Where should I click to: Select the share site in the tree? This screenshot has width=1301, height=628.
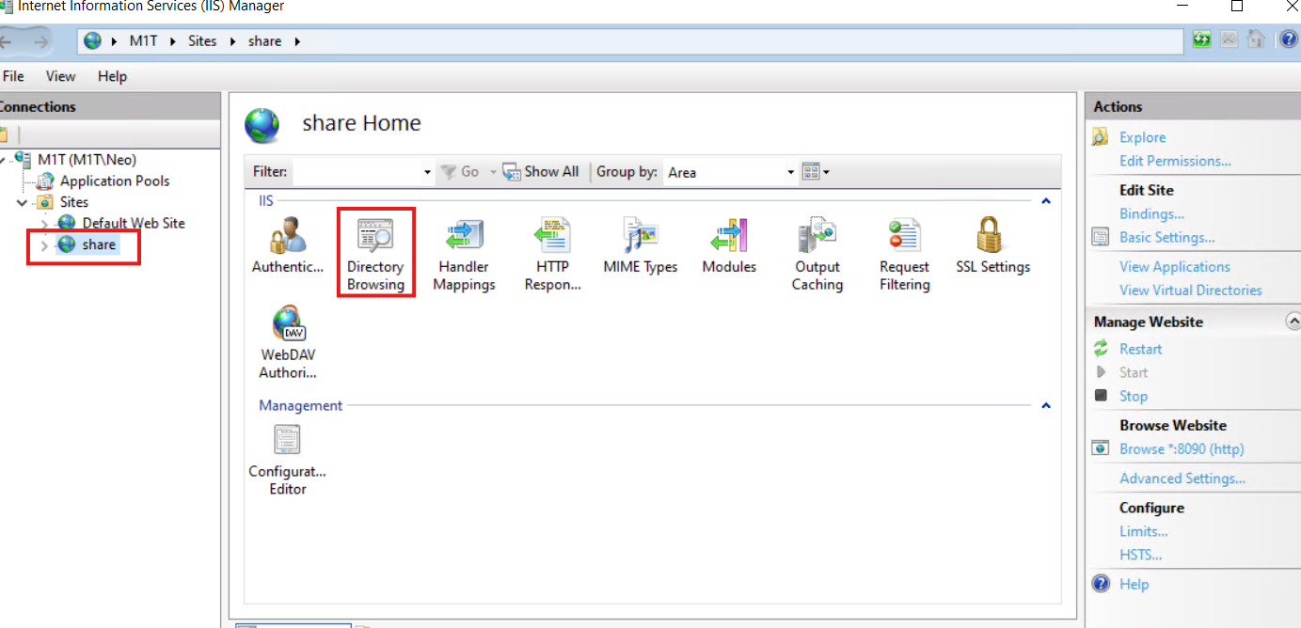pyautogui.click(x=99, y=244)
